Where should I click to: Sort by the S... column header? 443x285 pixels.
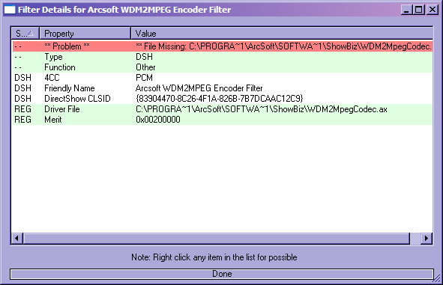pos(25,34)
